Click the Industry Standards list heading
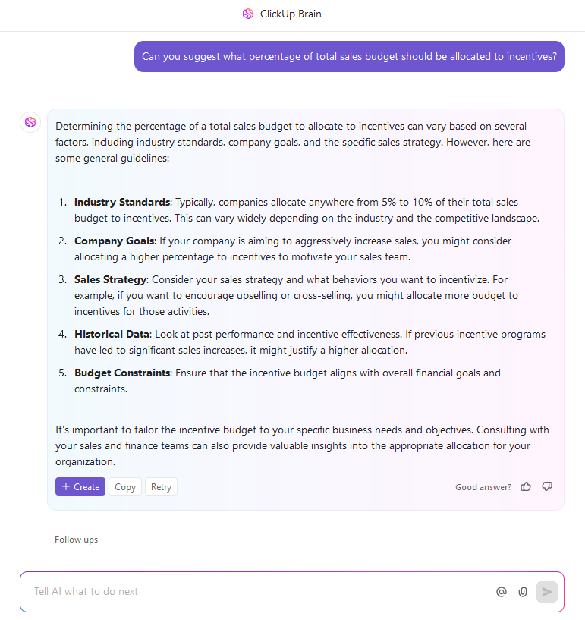This screenshot has width=585, height=620. (x=122, y=203)
